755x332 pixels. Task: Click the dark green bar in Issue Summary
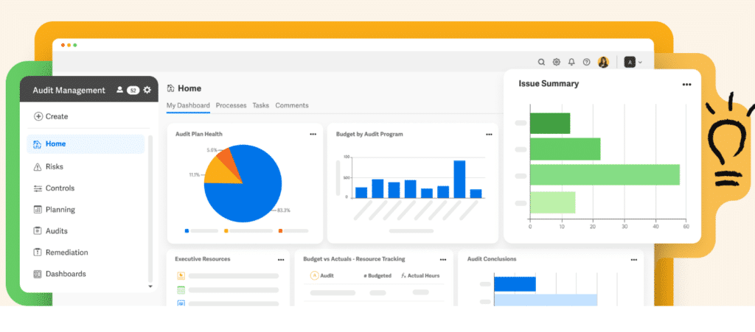(x=550, y=124)
